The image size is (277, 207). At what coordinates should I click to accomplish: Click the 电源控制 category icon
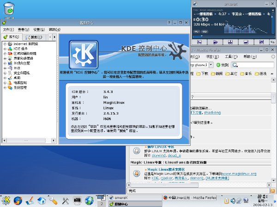click(10, 82)
